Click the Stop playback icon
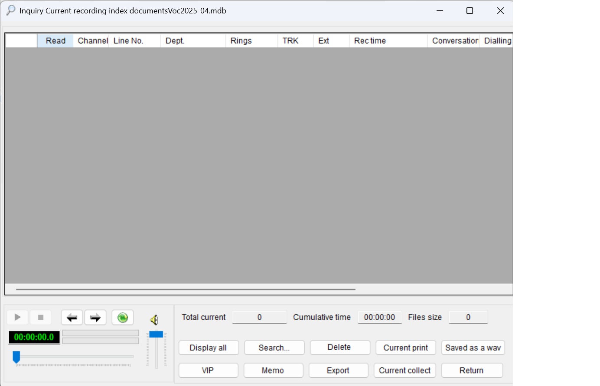Screen dimensions: 600x386 [x=41, y=317]
